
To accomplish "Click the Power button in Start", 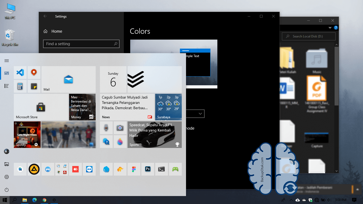I will [7, 190].
